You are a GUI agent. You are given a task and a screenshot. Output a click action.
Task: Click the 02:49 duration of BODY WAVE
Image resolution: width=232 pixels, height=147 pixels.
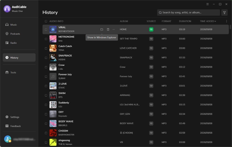tap(182, 123)
